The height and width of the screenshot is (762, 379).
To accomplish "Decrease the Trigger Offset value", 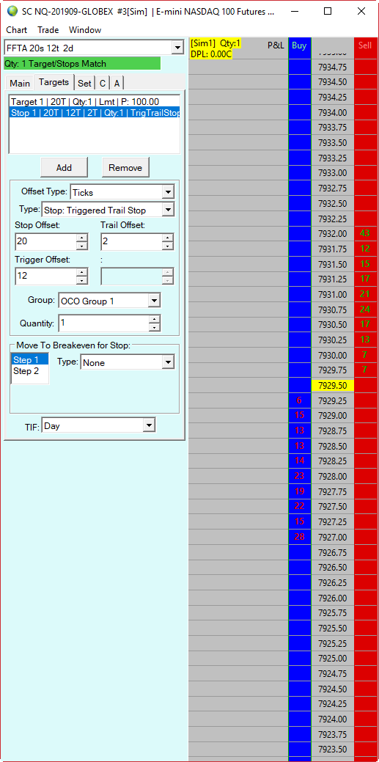I will (x=82, y=280).
